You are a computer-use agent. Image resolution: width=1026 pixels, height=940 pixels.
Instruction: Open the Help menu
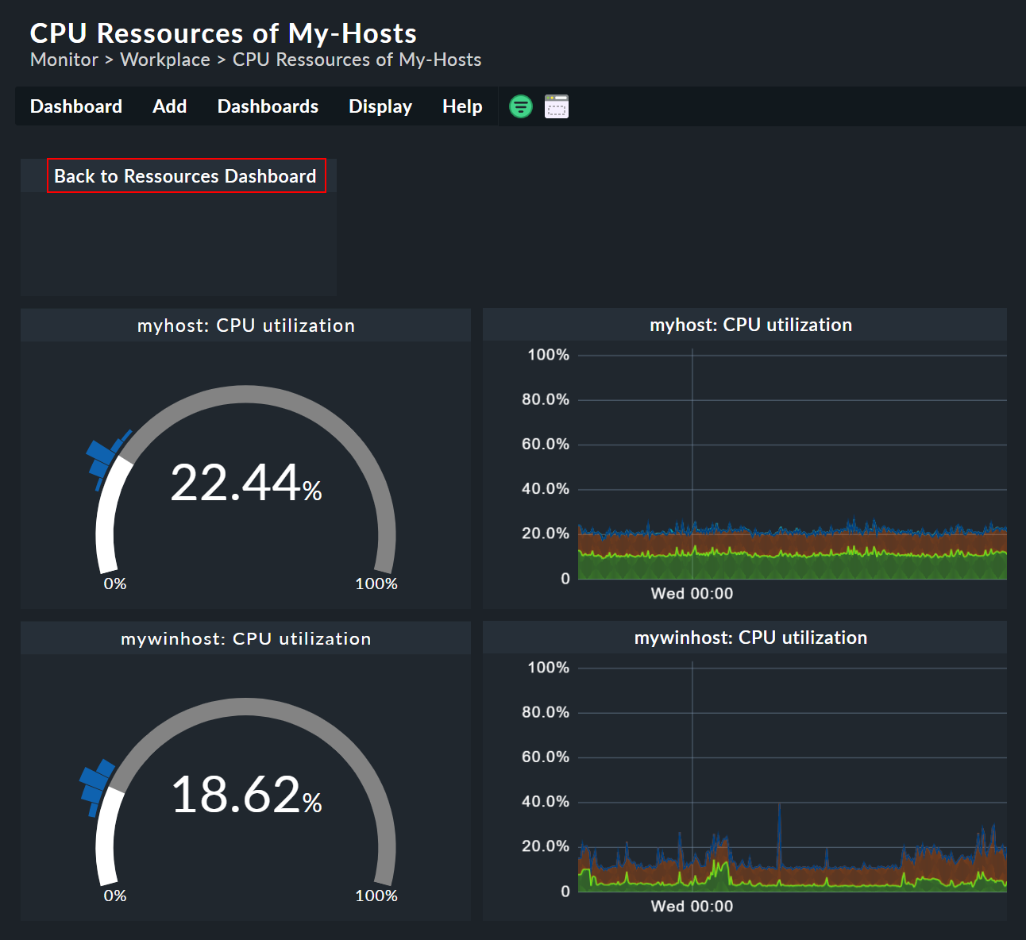click(462, 106)
